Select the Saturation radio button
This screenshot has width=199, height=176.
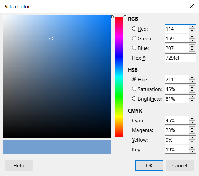pos(134,89)
